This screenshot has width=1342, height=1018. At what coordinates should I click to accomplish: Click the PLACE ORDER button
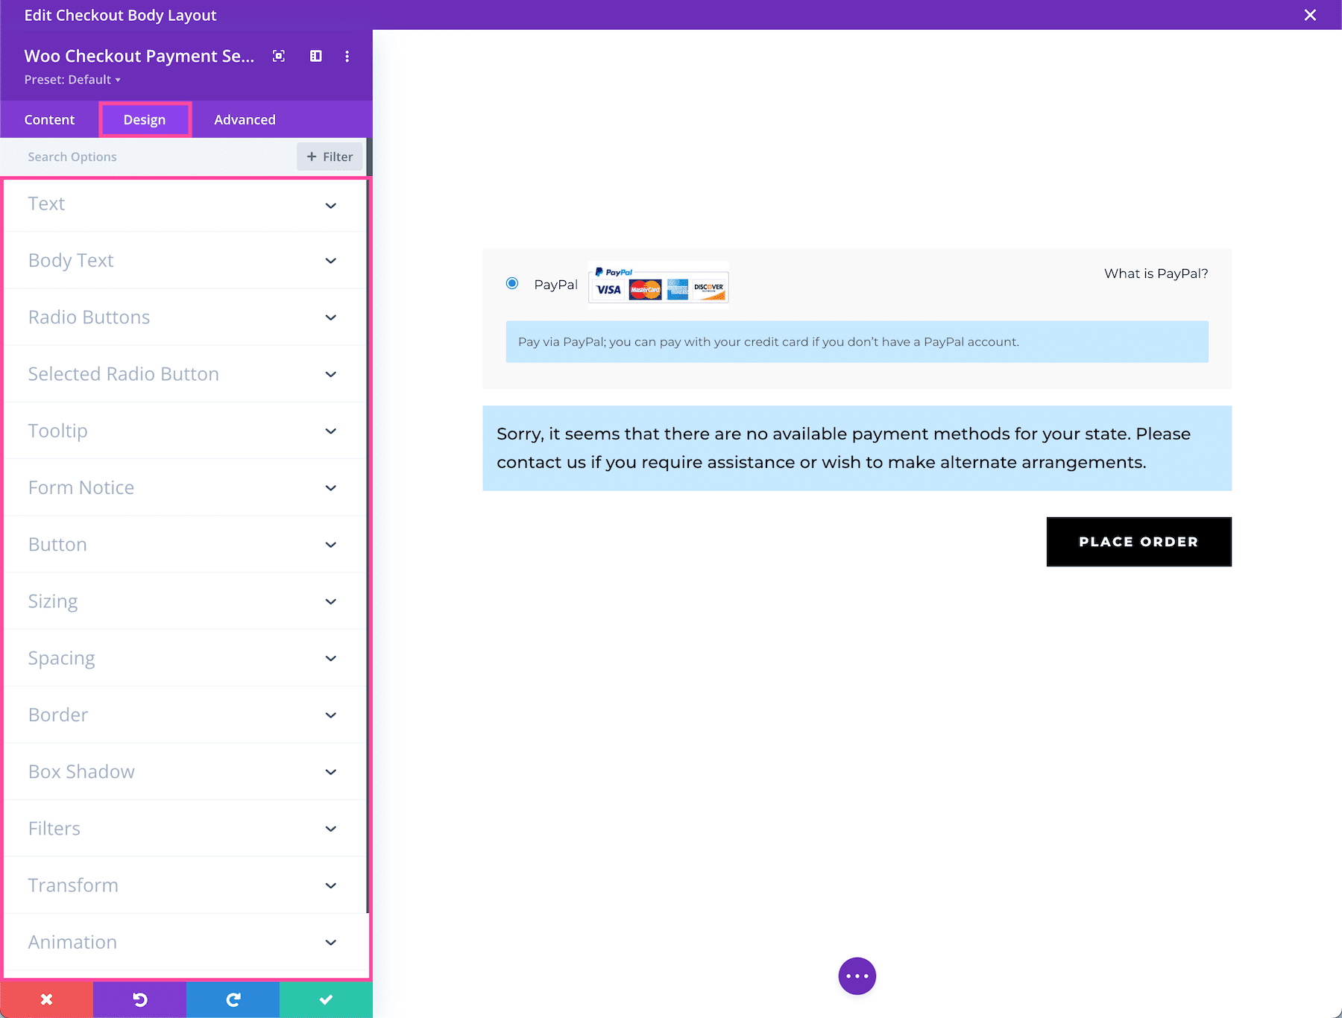click(x=1138, y=542)
